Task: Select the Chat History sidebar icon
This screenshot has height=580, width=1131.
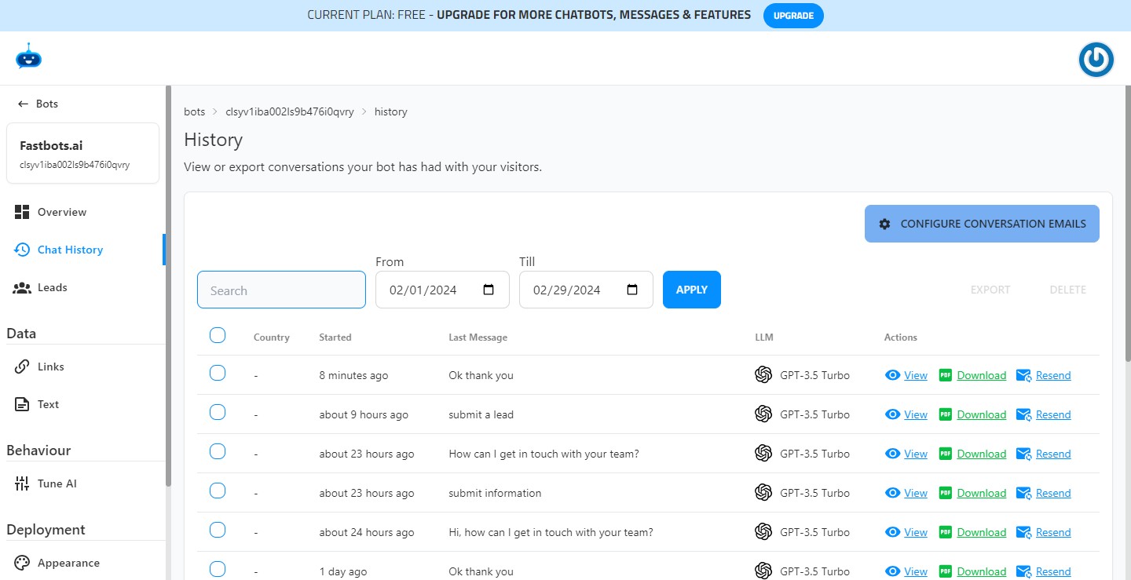Action: (x=21, y=250)
